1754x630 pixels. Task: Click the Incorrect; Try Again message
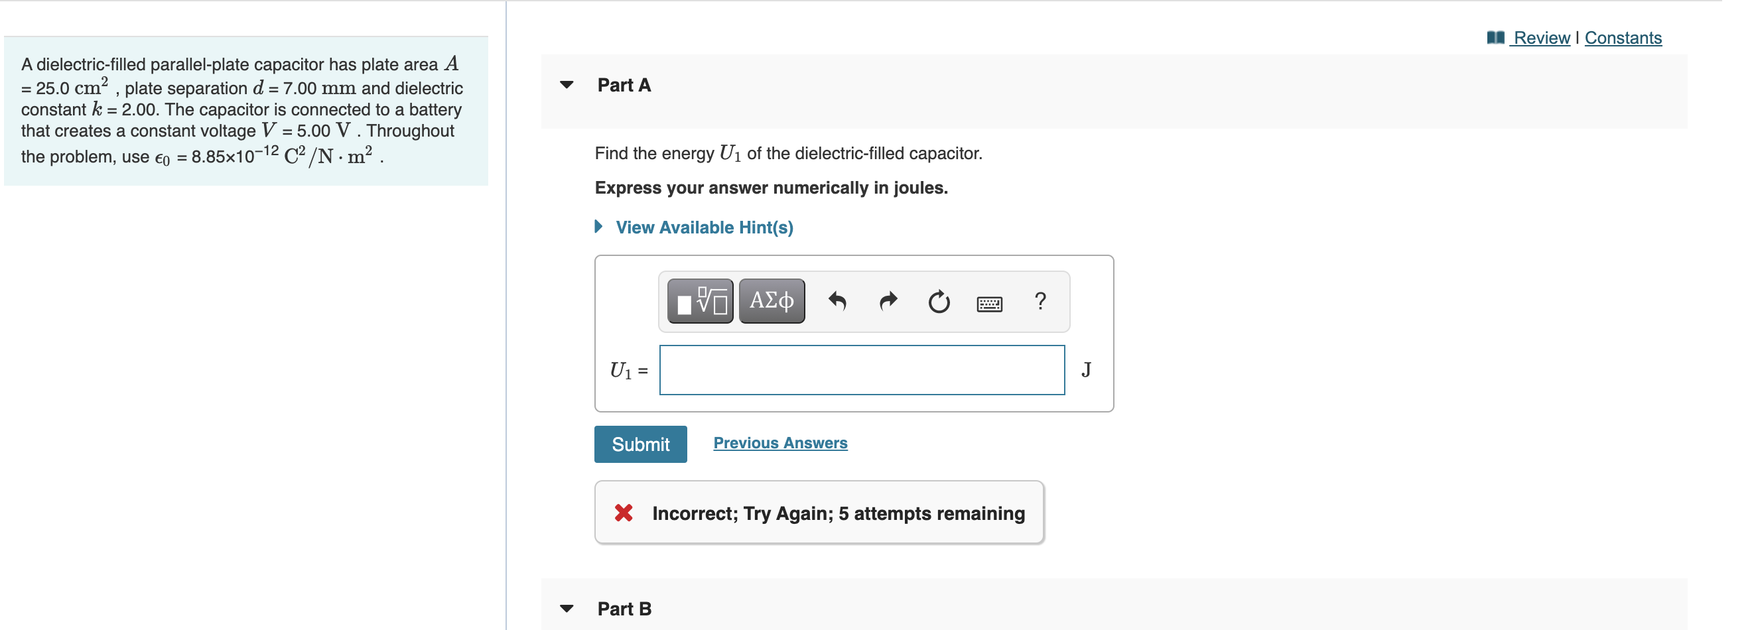[x=838, y=513]
